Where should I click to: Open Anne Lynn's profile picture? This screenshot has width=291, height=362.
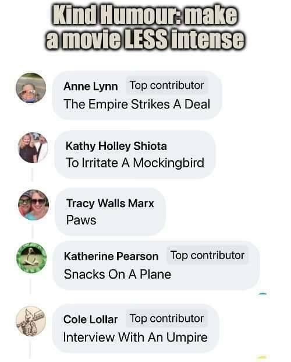(x=31, y=87)
